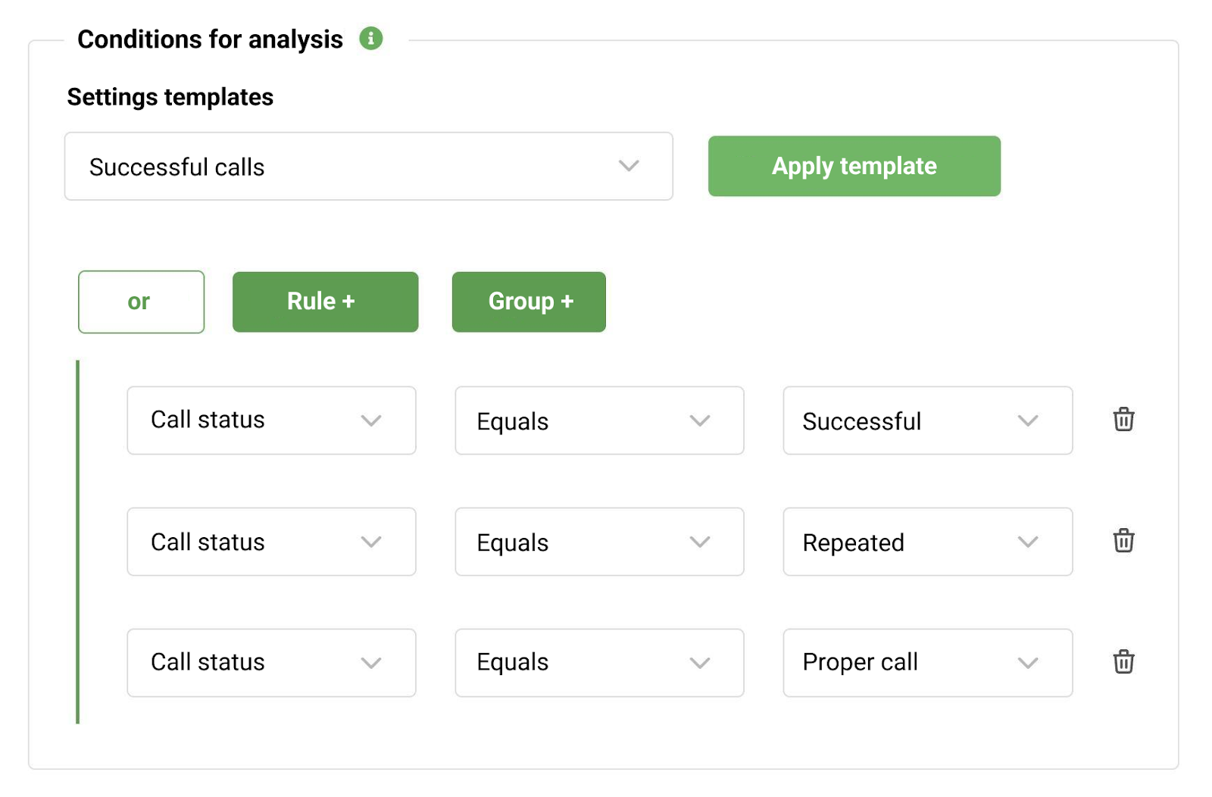
Task: Toggle the 'or' logic operator
Action: click(141, 302)
